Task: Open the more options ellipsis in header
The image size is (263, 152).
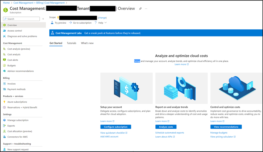Action: click(x=146, y=9)
